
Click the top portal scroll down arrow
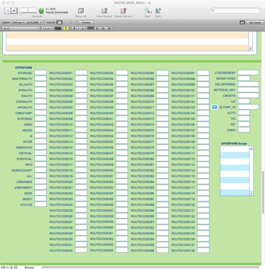coord(251,49)
